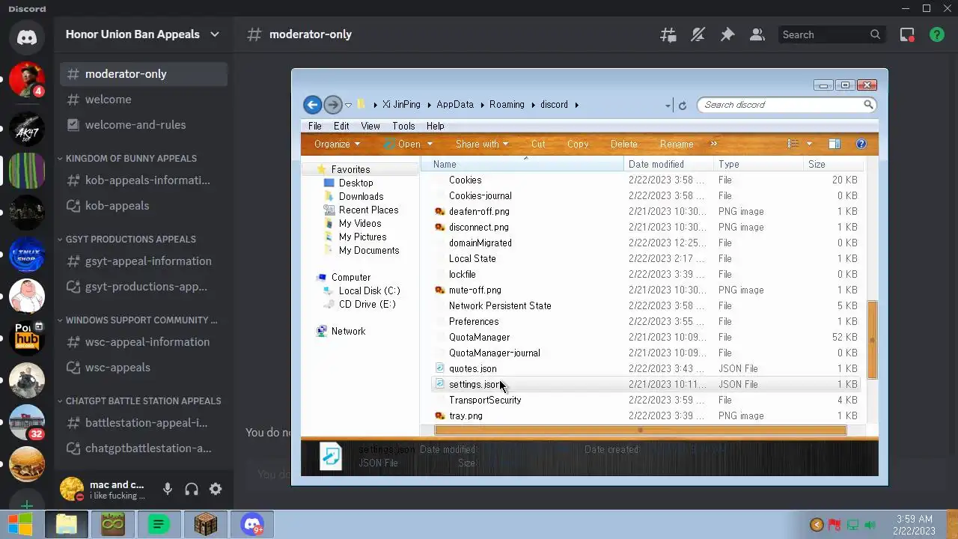Mute microphone in user panel
The image size is (958, 539).
point(168,489)
